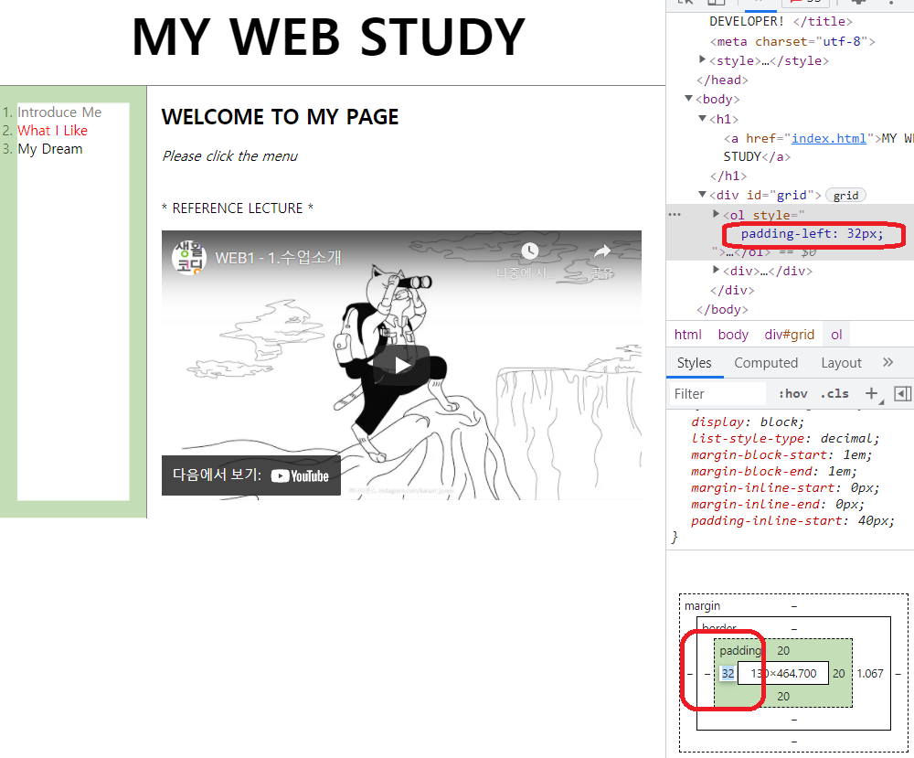Click the * REFERENCE LECTURE * text
914x758 pixels.
[x=238, y=208]
